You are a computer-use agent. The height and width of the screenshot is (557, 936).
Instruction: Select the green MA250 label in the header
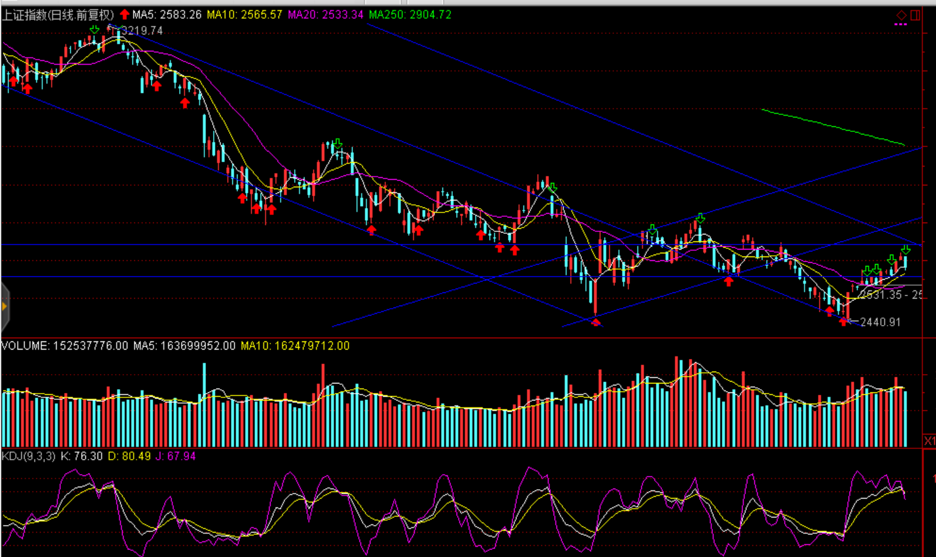click(410, 14)
